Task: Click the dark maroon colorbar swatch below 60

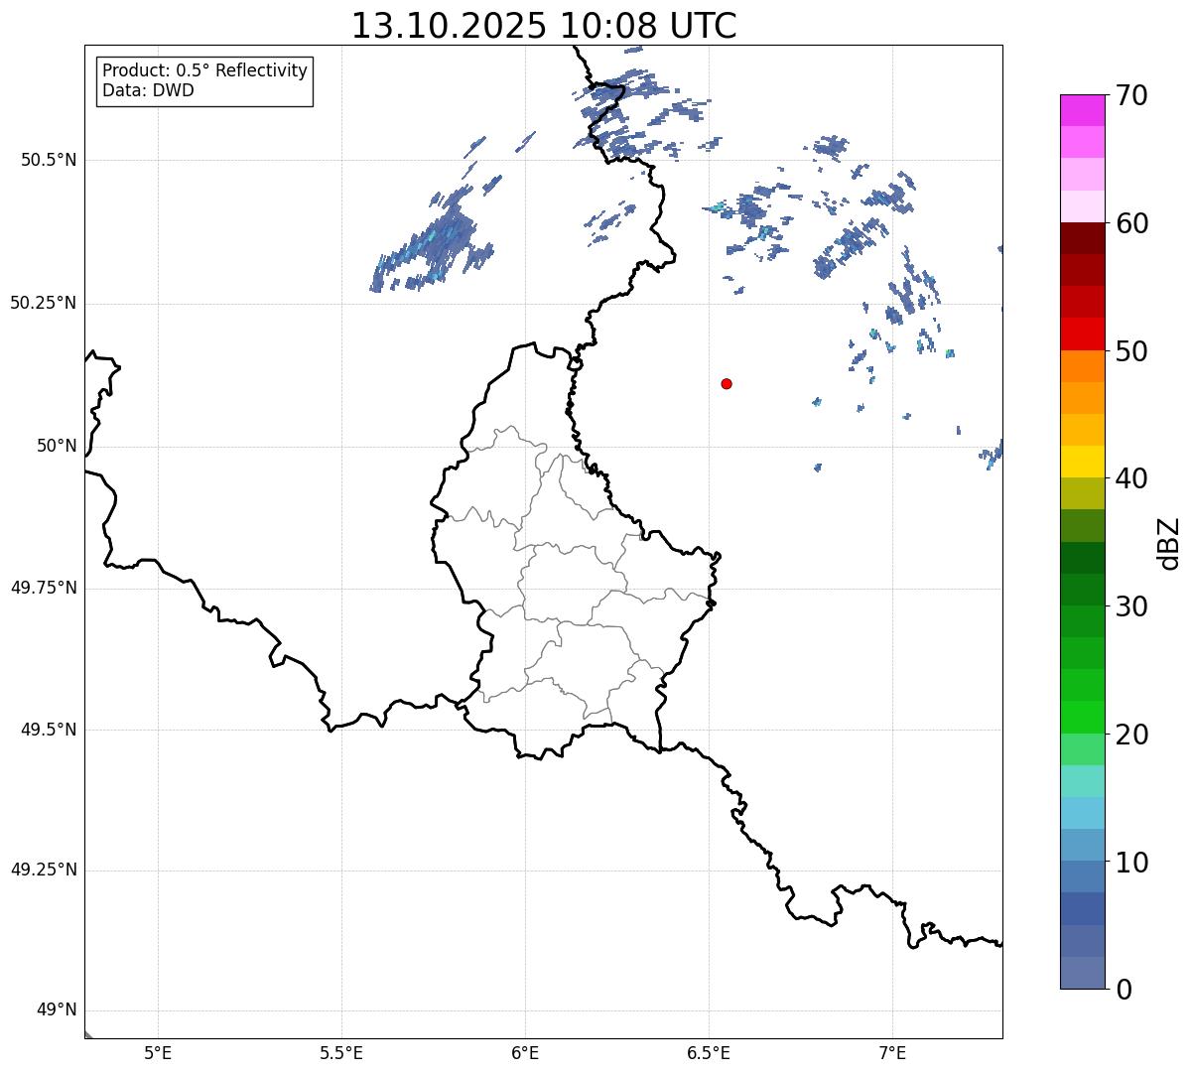Action: 1083,238
